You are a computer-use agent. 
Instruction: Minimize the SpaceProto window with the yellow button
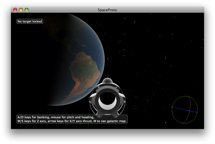21,10
